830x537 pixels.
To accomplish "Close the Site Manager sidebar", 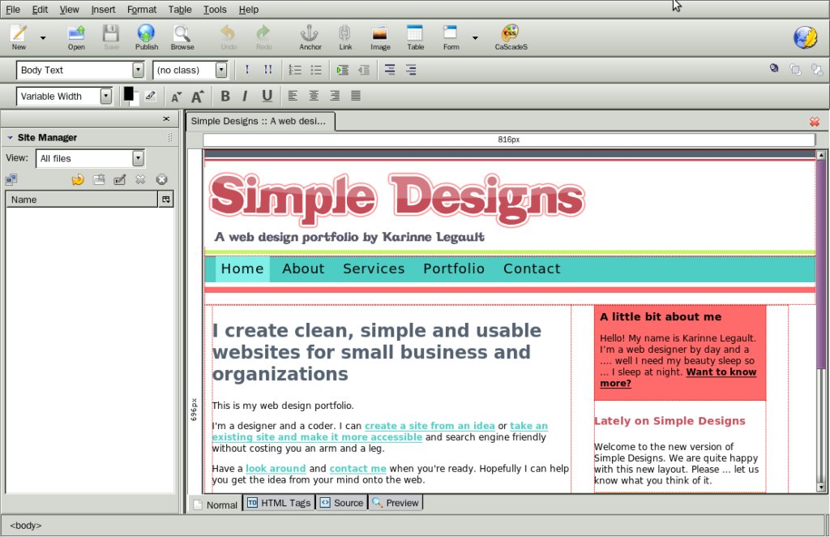I will pyautogui.click(x=166, y=119).
